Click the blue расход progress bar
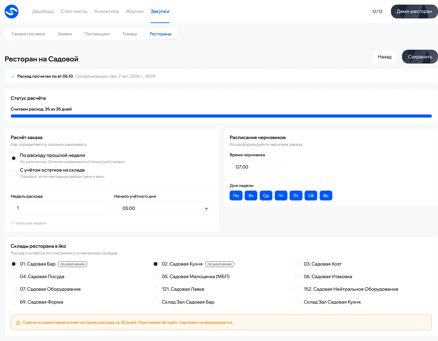Image resolution: width=438 pixels, height=341 pixels. 221,116
